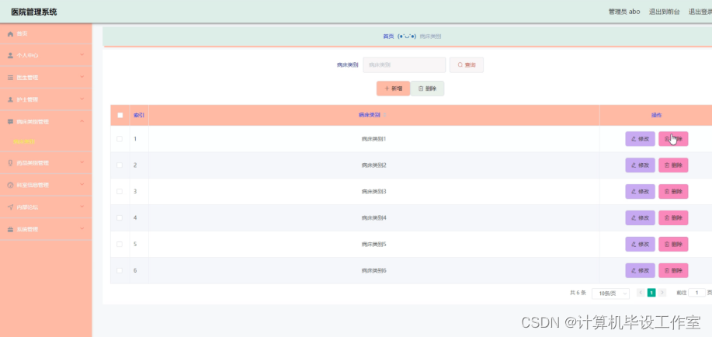712x337 pixels.
Task: Click the 病床类别4 cell text
Action: [373, 218]
